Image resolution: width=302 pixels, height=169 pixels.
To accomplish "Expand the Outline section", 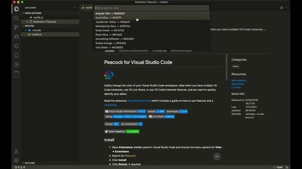I will click(x=50, y=163).
